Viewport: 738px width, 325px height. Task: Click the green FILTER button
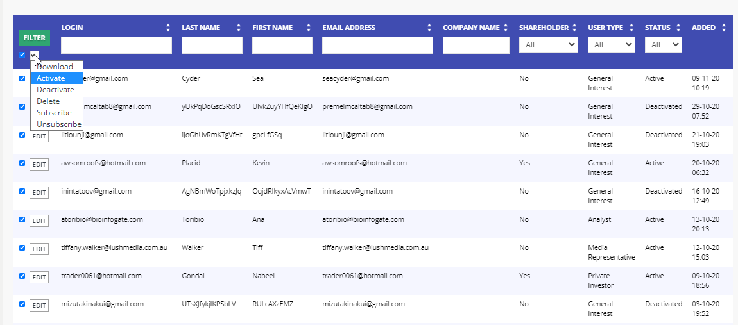[x=35, y=38]
